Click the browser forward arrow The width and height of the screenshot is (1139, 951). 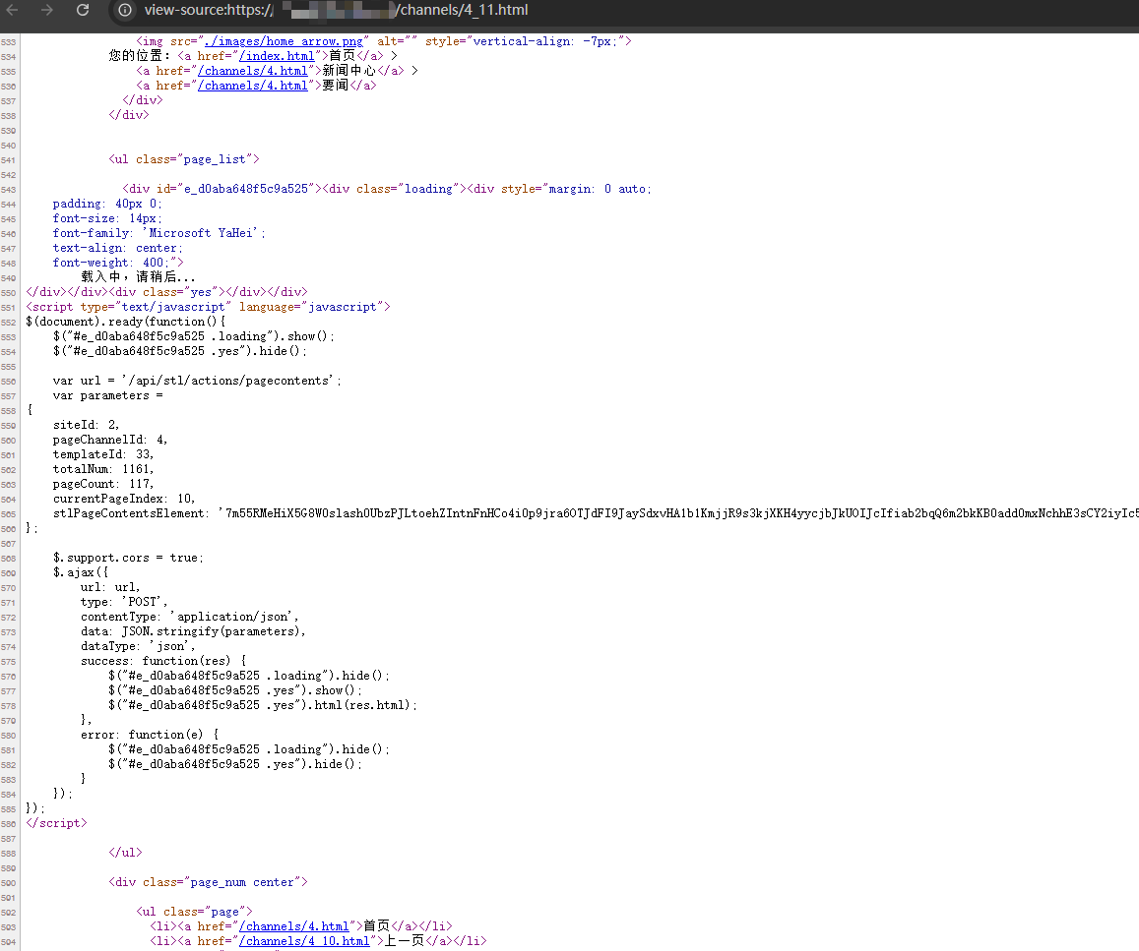click(47, 10)
